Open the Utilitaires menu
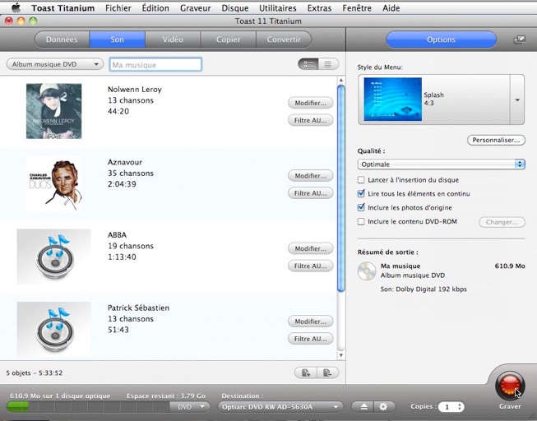Screen dimensions: 537x421 pyautogui.click(x=278, y=8)
